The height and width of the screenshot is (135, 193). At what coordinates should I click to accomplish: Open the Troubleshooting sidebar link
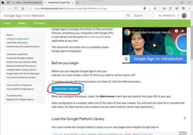click(x=14, y=95)
